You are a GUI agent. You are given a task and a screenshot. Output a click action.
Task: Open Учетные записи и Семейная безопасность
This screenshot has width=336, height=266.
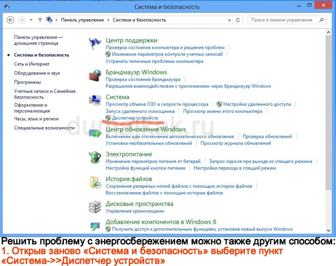click(x=45, y=94)
